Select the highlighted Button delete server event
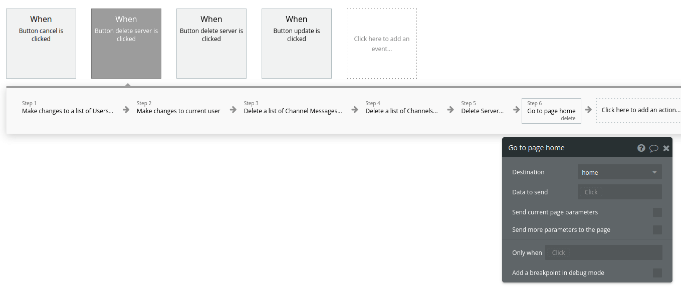The image size is (681, 292). (126, 44)
